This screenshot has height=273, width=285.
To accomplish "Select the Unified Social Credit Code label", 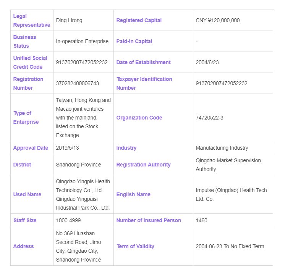I will (x=30, y=63).
